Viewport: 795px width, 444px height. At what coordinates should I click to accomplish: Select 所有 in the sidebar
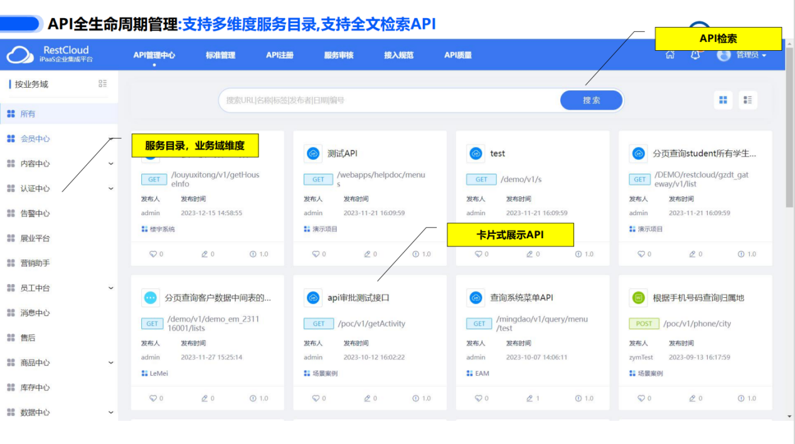pyautogui.click(x=58, y=114)
